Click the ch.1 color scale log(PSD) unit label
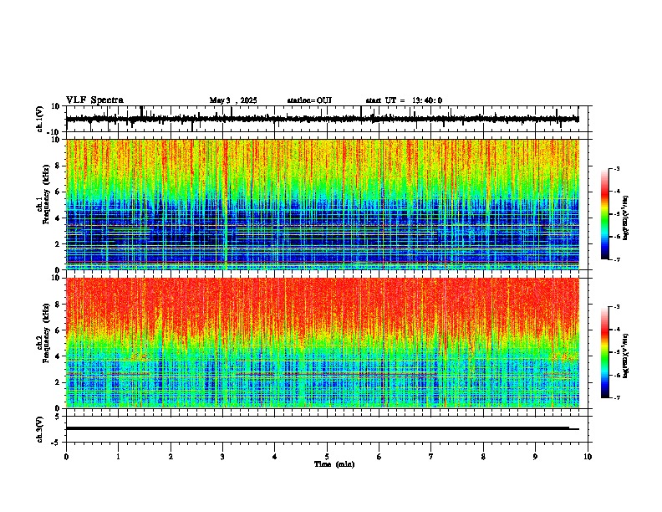This screenshot has height=512, width=662. (626, 218)
